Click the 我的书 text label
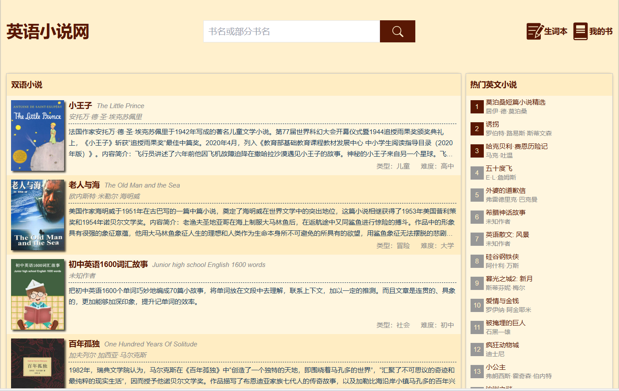The height and width of the screenshot is (391, 619). coord(601,31)
